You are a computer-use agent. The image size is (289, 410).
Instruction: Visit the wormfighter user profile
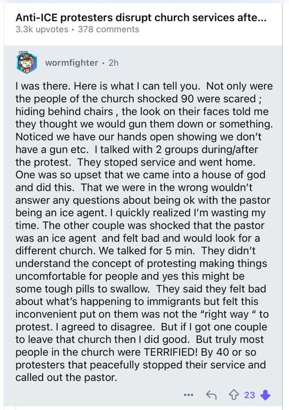pyautogui.click(x=71, y=63)
